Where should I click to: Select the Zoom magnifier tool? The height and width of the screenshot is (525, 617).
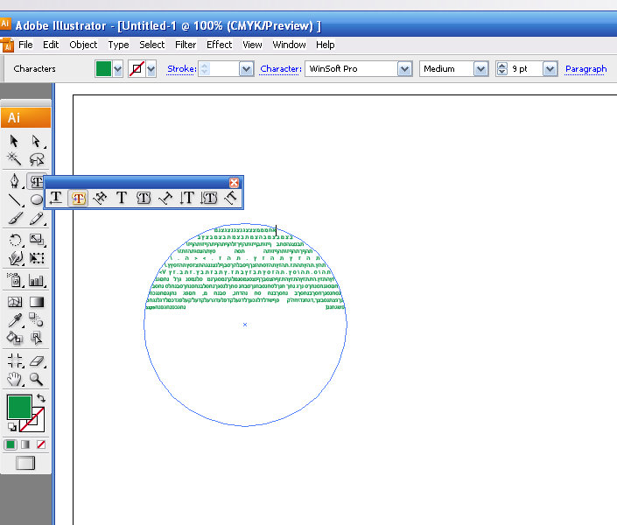tap(36, 379)
